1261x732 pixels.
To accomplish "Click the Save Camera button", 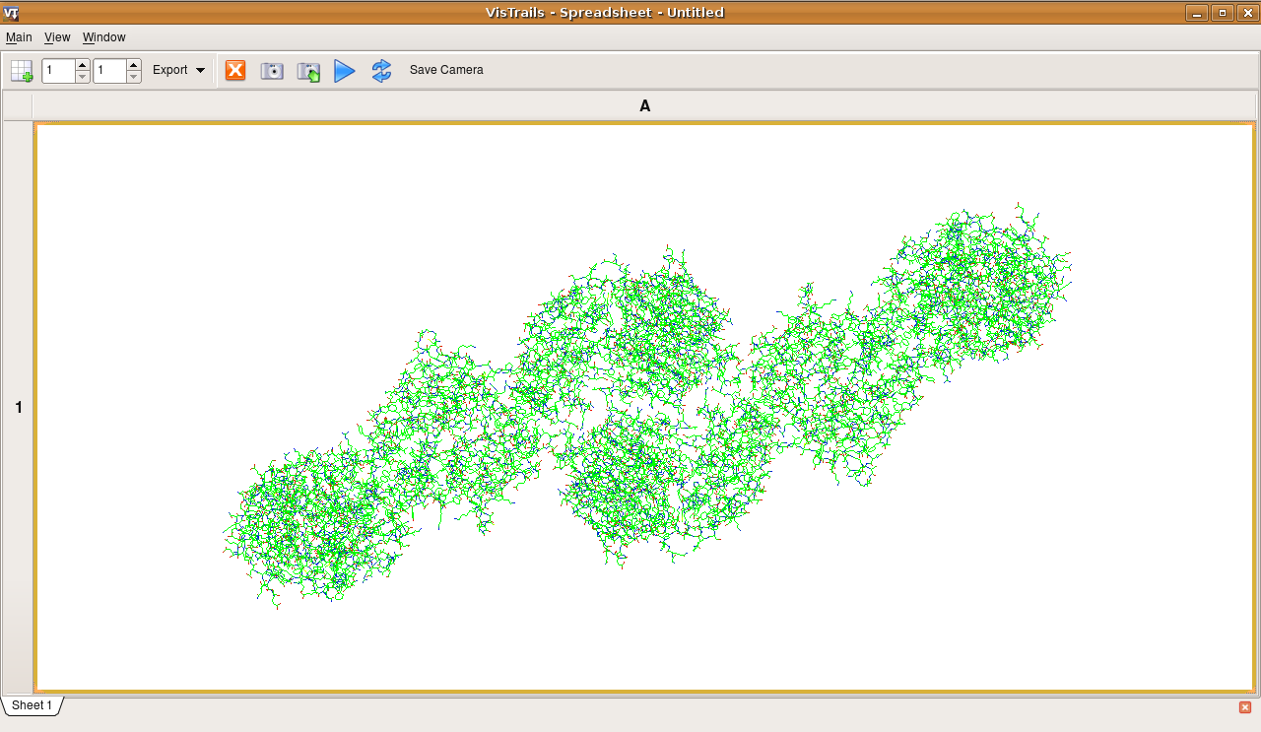I will coord(446,71).
